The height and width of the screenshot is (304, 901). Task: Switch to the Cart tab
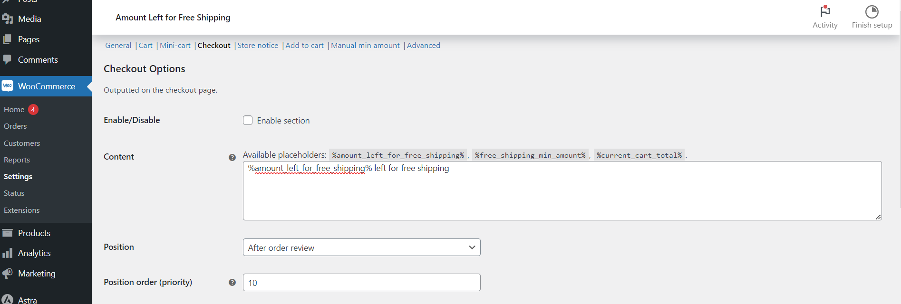pos(145,46)
